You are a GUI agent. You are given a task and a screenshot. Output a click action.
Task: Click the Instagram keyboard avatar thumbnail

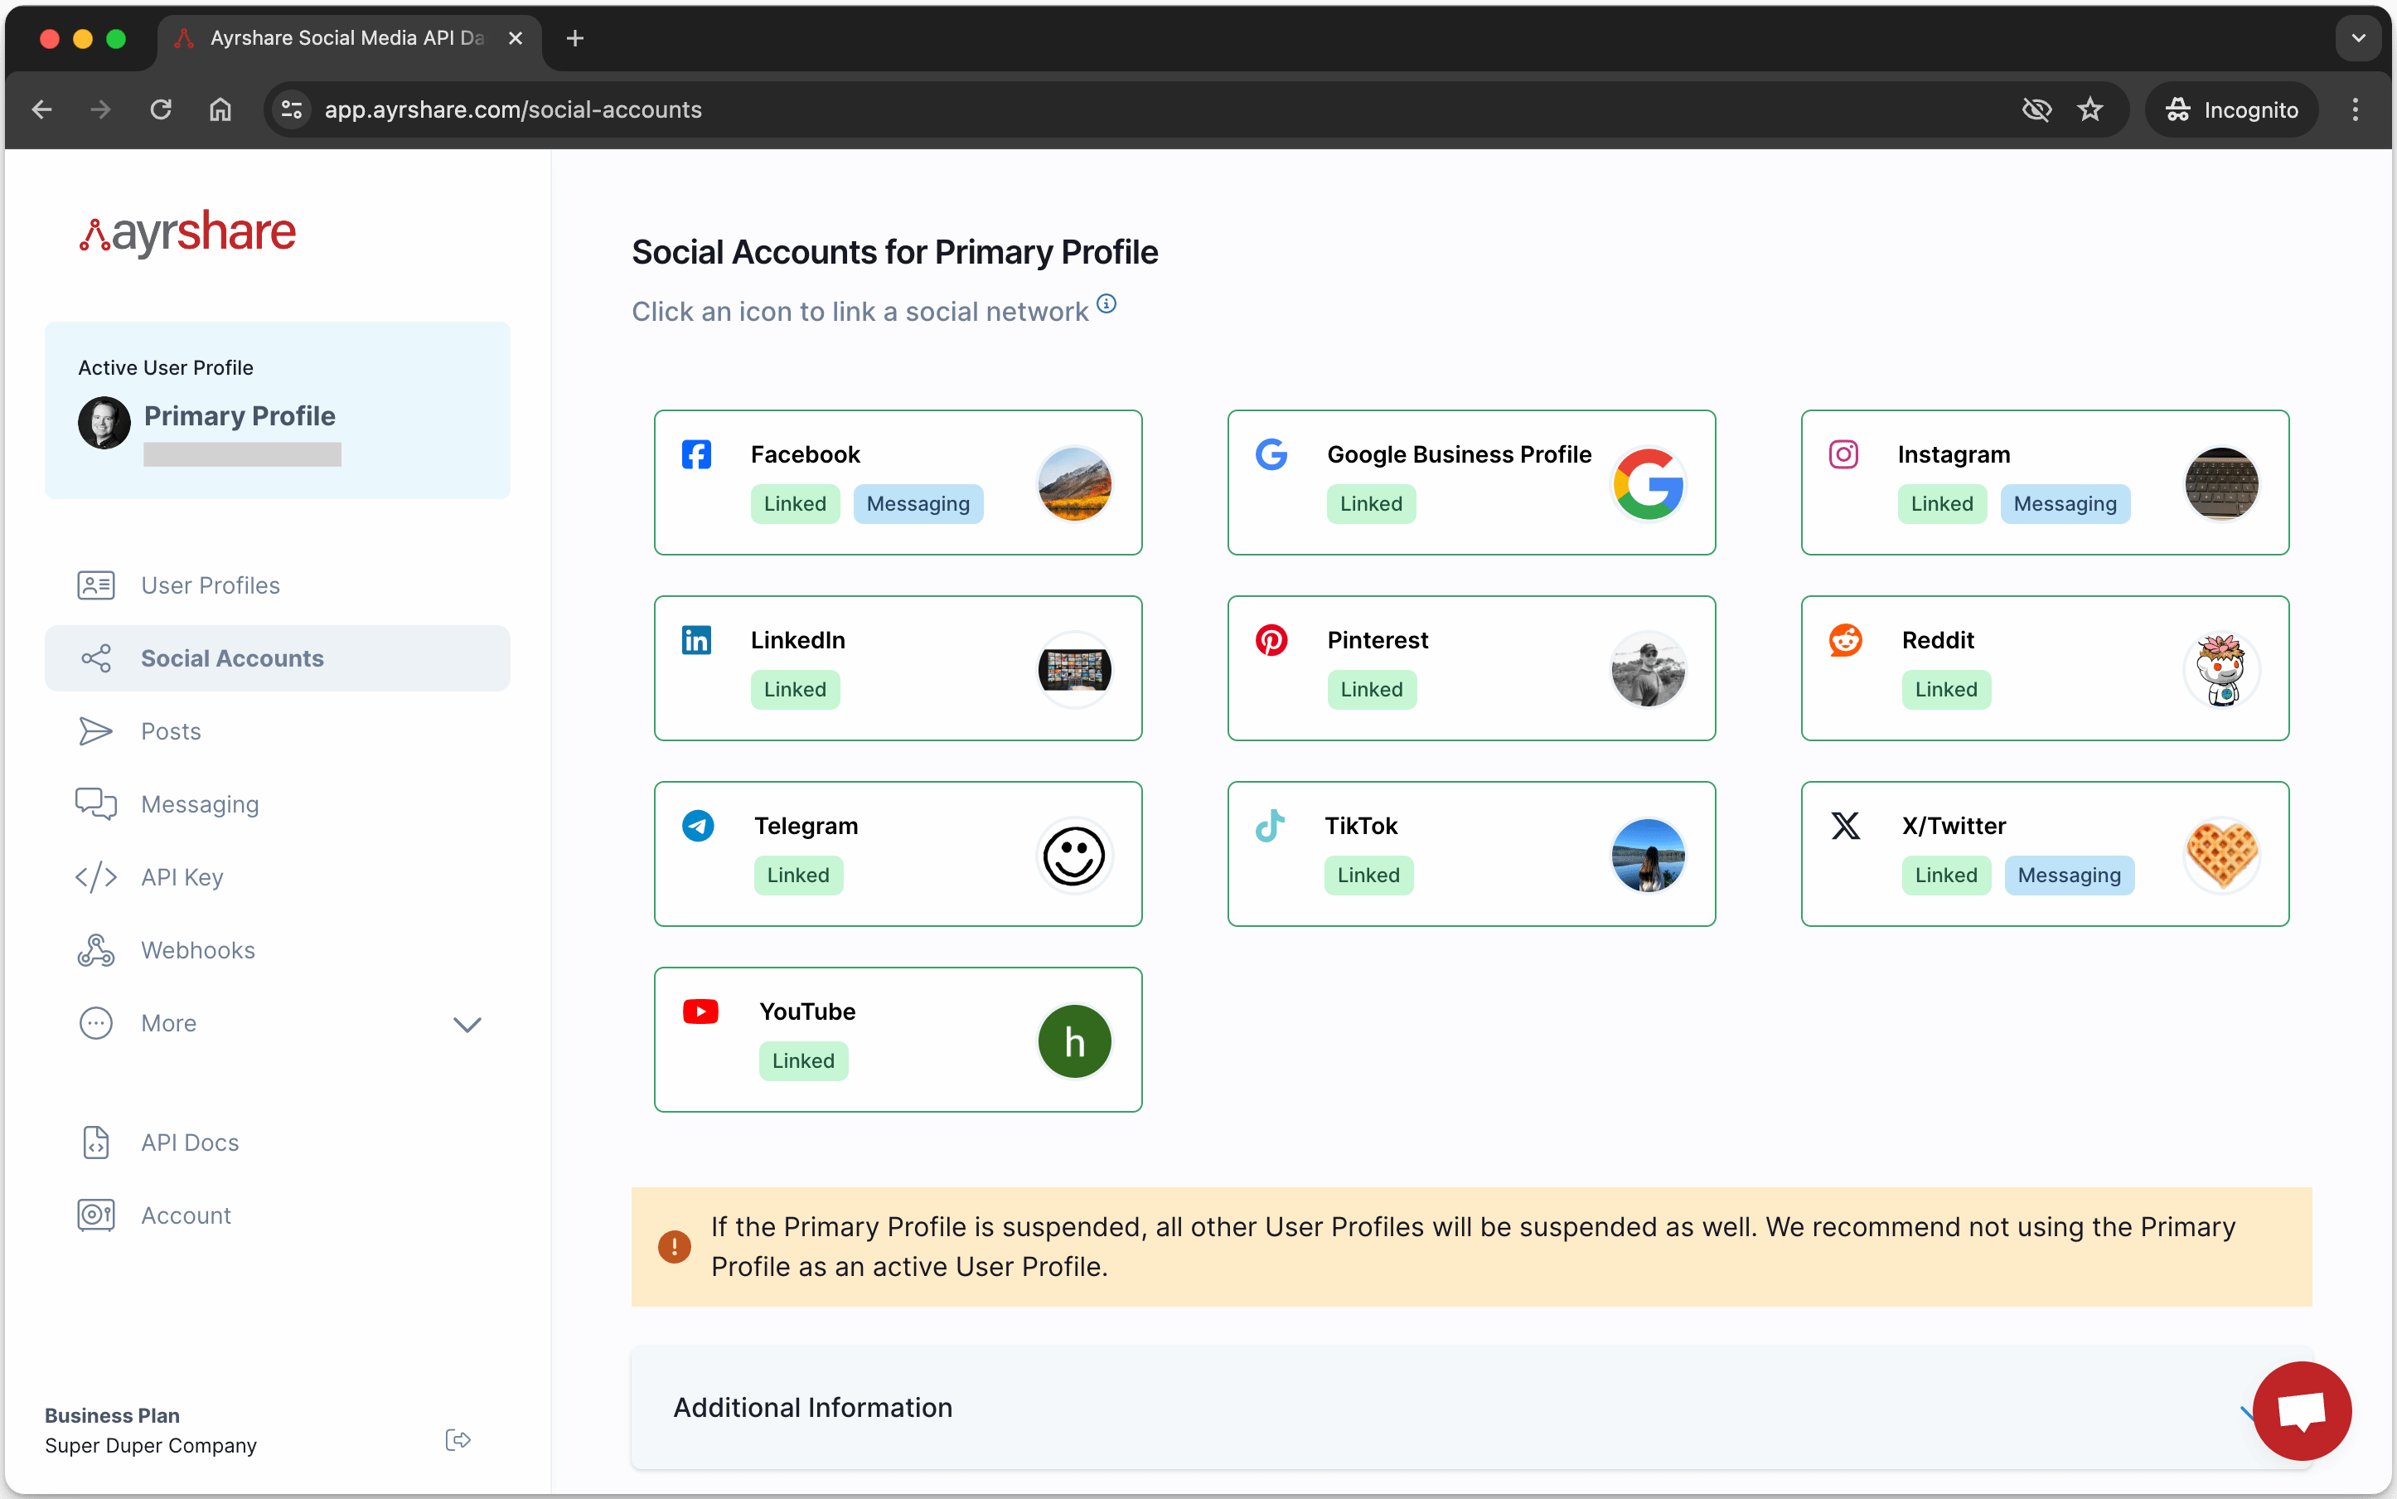click(2221, 484)
